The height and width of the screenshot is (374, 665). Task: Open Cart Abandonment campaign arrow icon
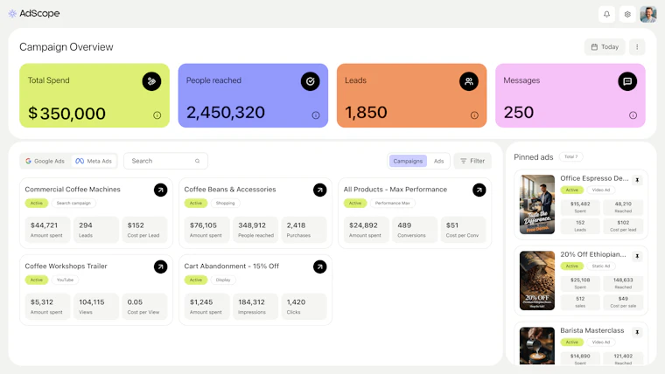[x=319, y=267]
